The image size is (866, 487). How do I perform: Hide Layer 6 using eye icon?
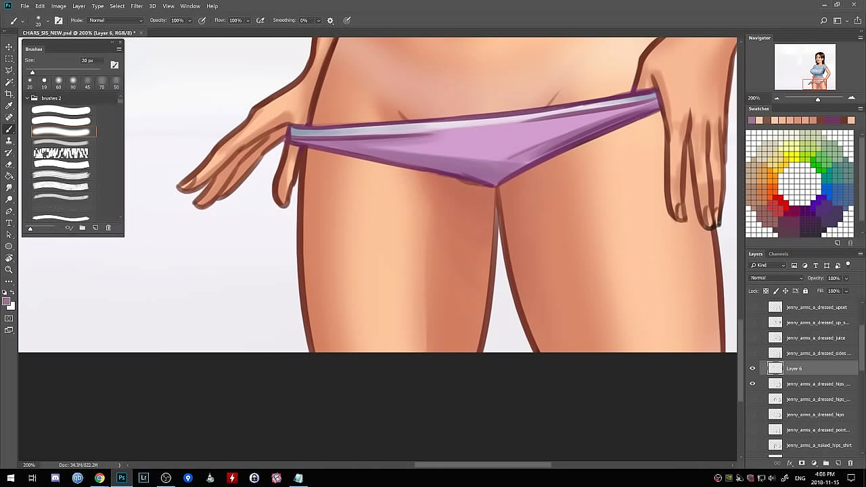(752, 369)
